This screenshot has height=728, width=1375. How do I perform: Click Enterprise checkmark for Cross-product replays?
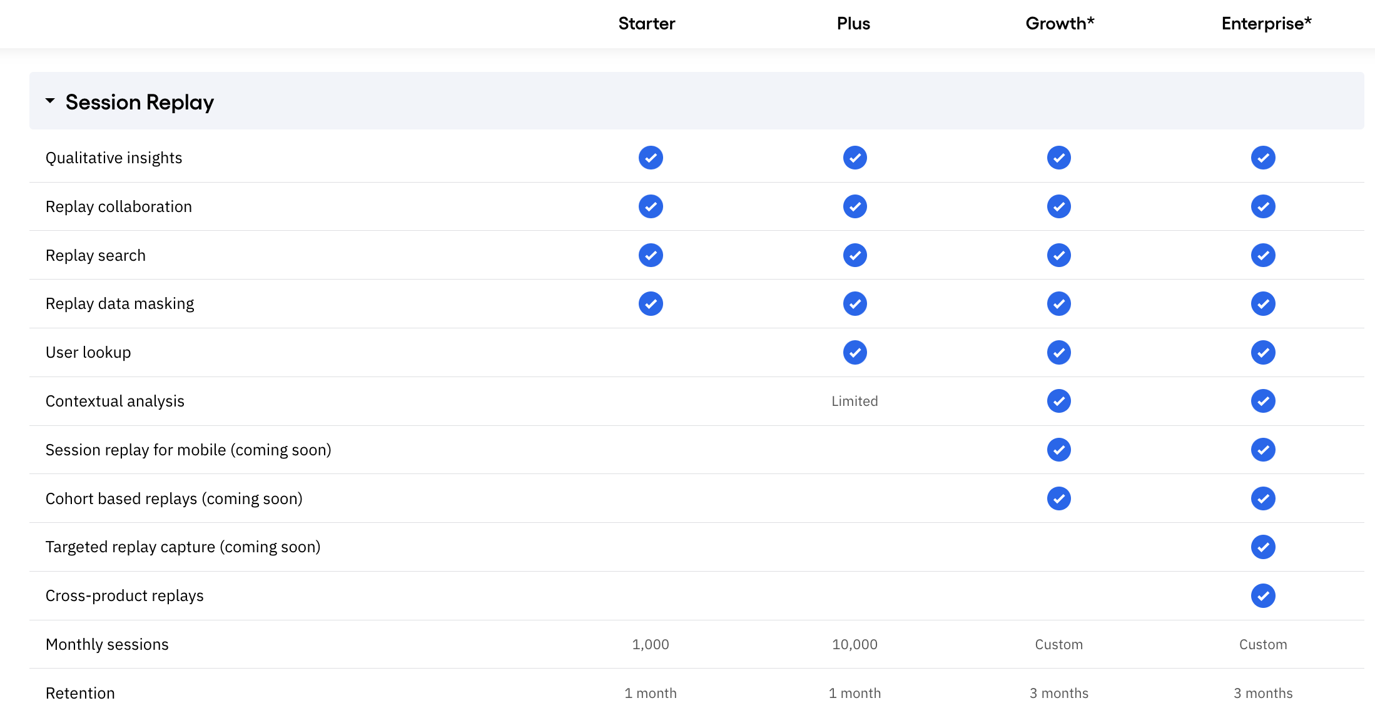pos(1263,596)
